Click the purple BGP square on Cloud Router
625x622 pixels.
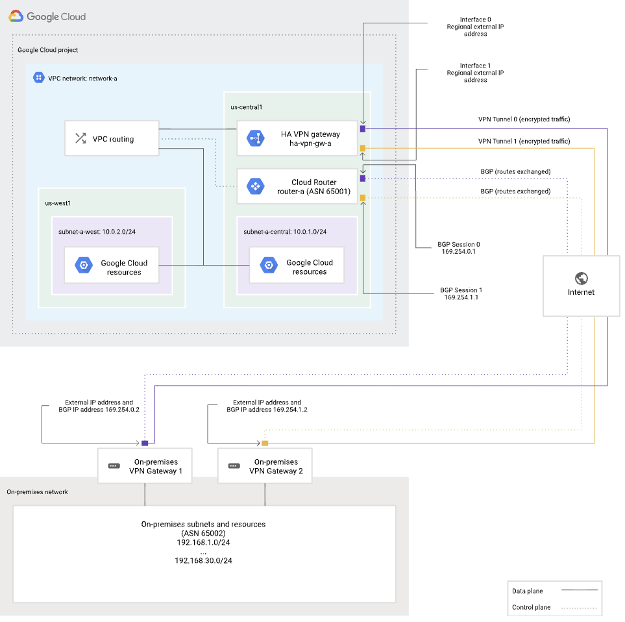pos(363,179)
